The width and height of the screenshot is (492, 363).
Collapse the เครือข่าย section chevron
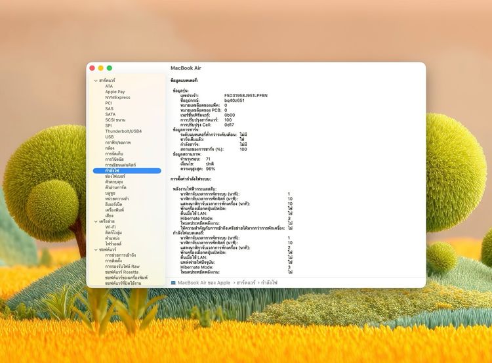tap(94, 221)
